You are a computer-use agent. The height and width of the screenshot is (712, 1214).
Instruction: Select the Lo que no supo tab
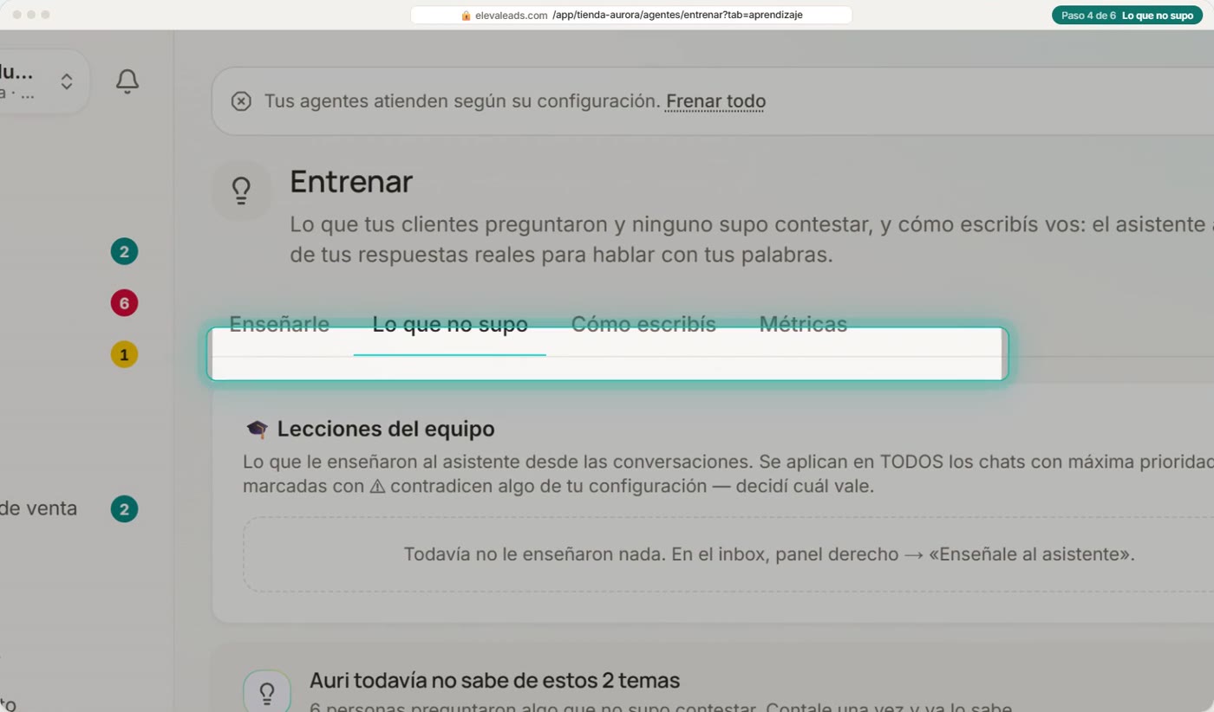[x=450, y=325]
